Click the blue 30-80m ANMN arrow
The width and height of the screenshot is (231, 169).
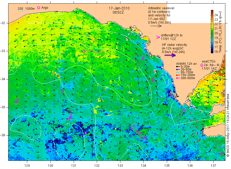pyautogui.click(x=178, y=69)
